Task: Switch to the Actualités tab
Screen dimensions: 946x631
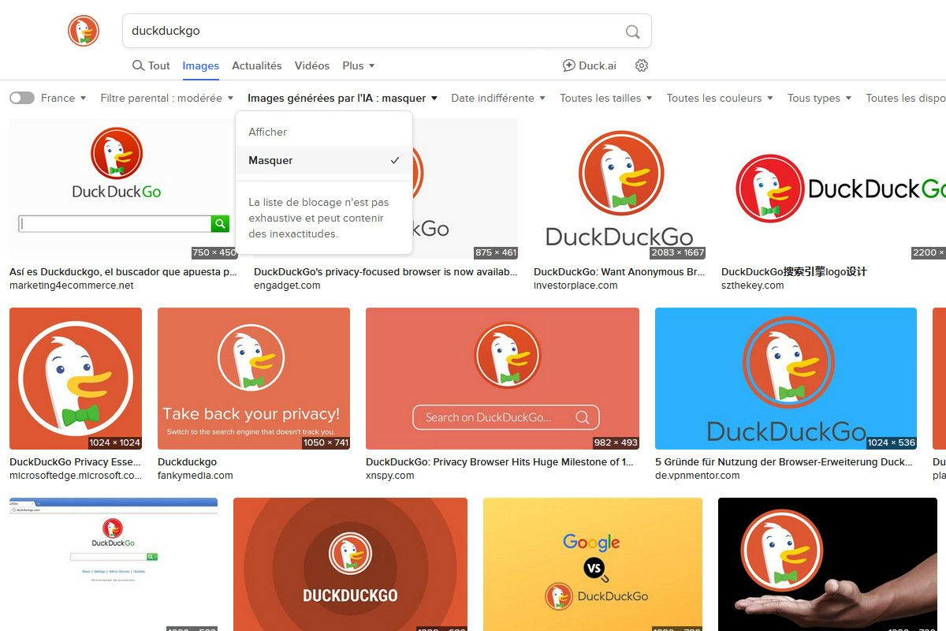Action: (257, 65)
